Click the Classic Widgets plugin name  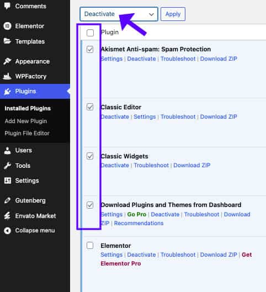[x=124, y=156]
